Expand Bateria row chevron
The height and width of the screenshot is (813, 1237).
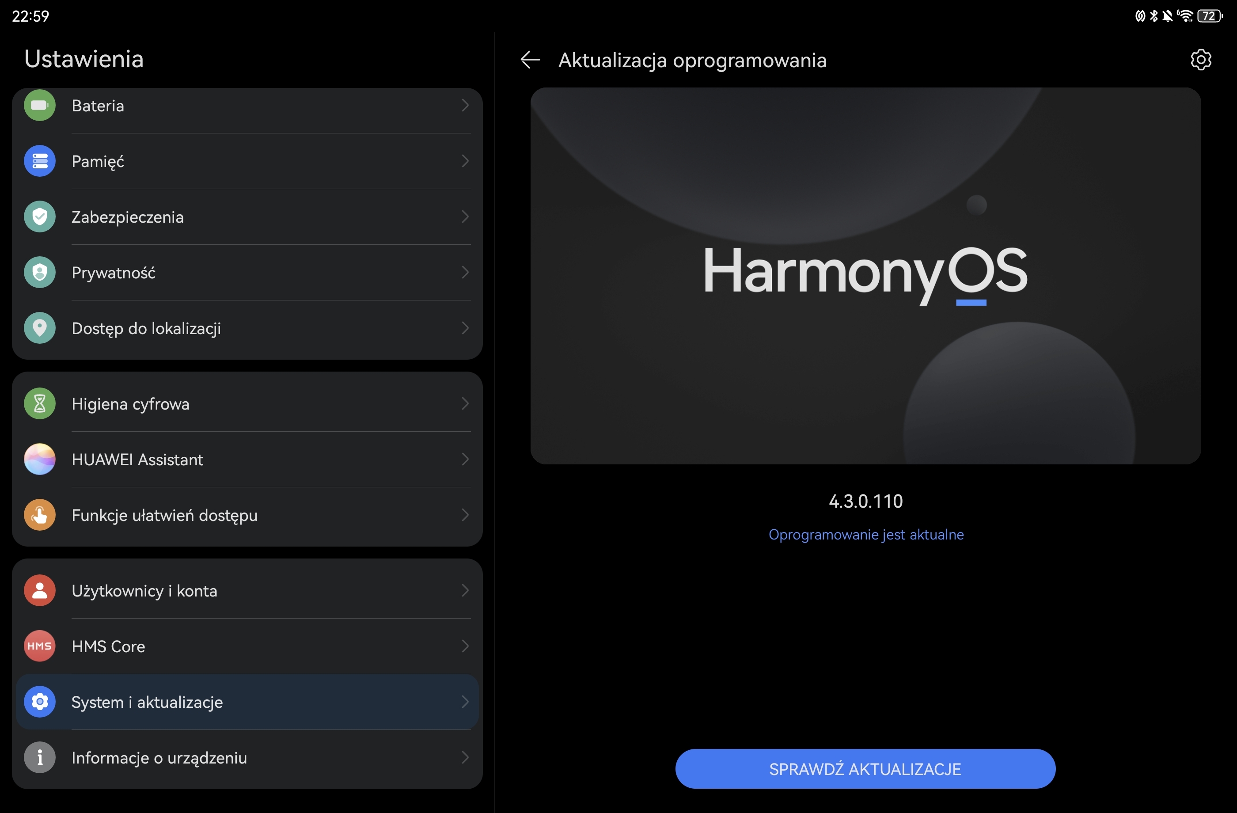point(465,106)
